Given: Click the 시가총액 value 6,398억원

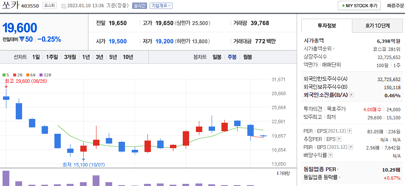Looking at the screenshot, I should click(389, 41).
